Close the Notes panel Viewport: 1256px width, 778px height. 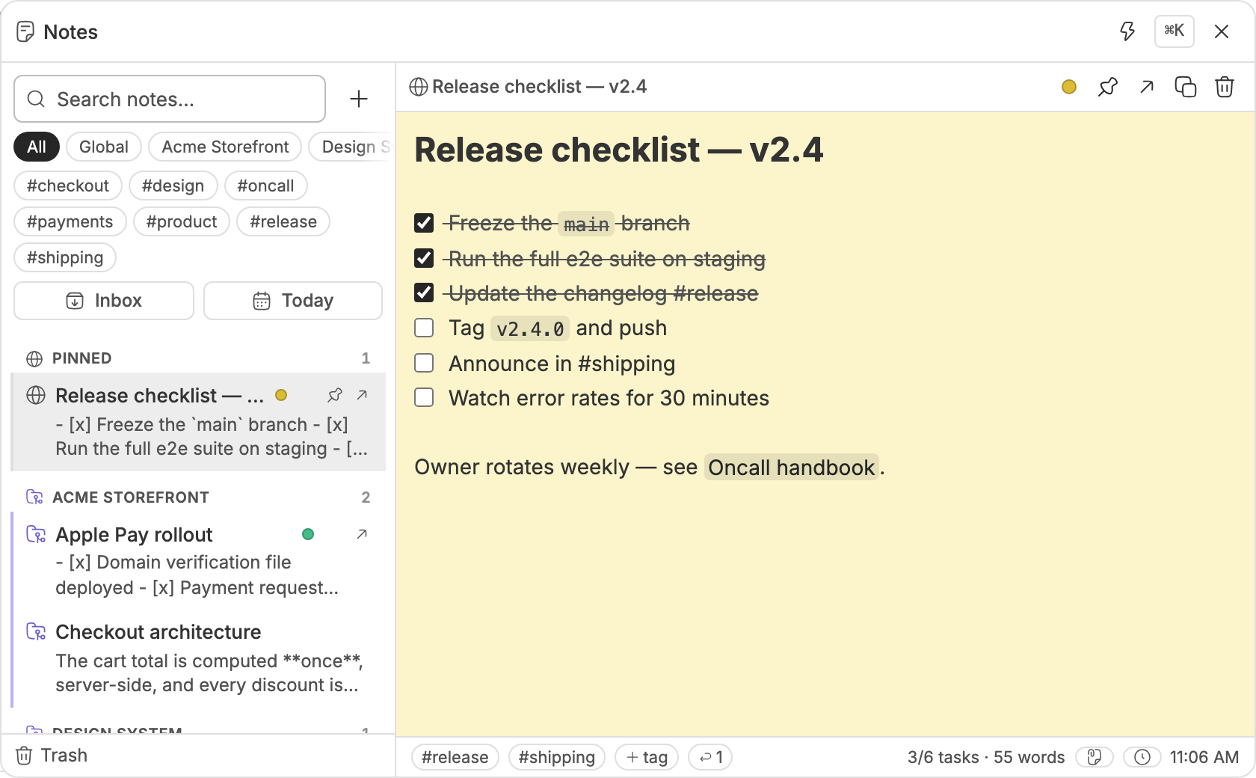pyautogui.click(x=1222, y=31)
